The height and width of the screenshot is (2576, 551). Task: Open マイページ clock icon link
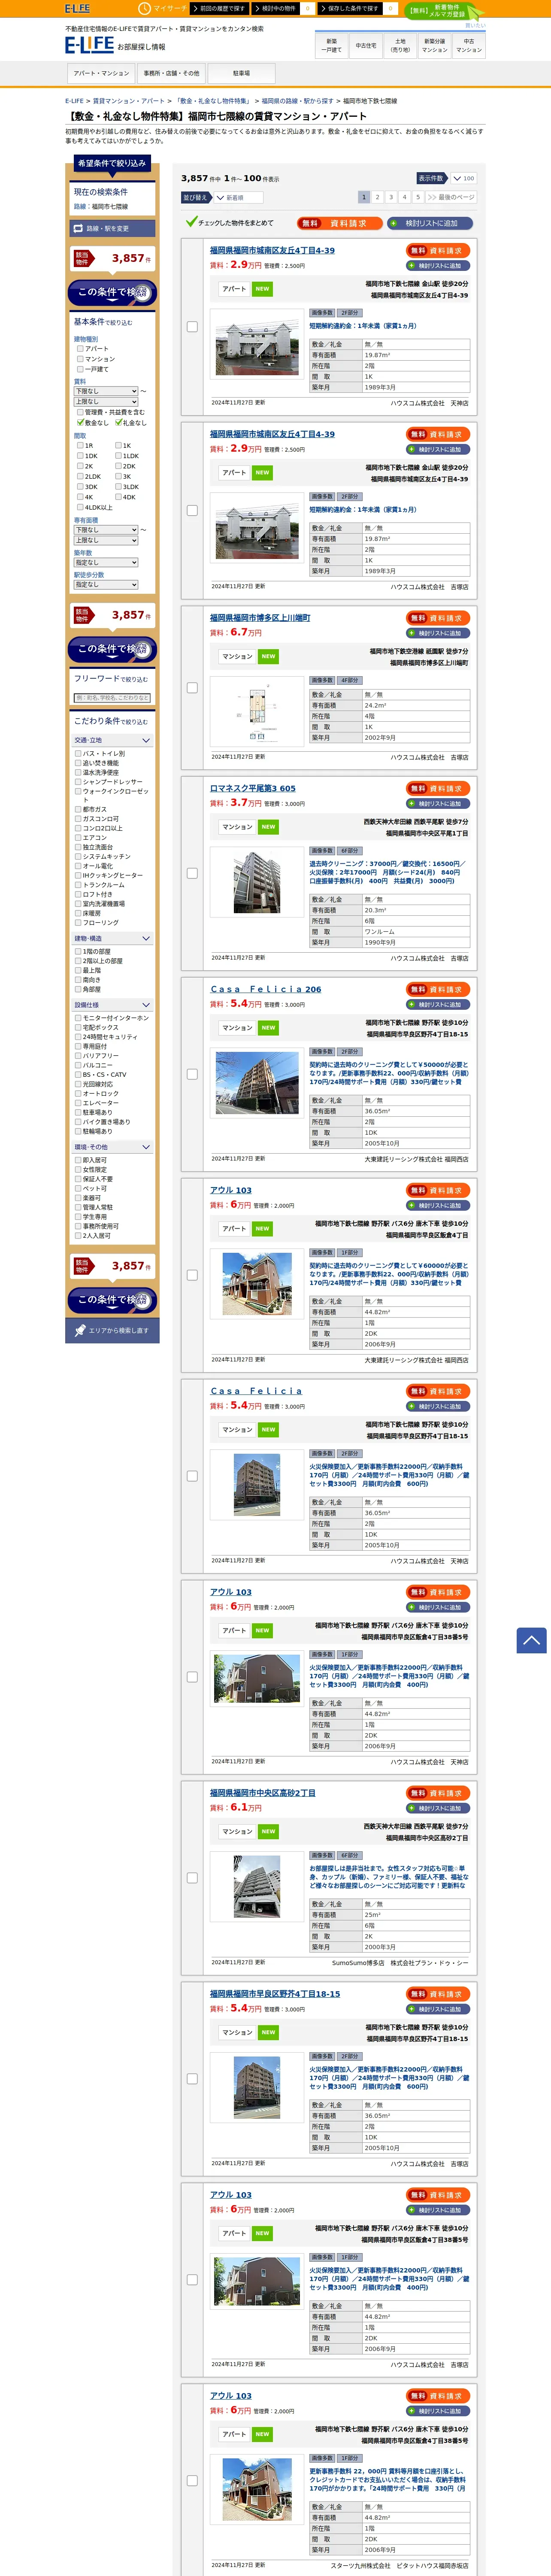point(164,8)
